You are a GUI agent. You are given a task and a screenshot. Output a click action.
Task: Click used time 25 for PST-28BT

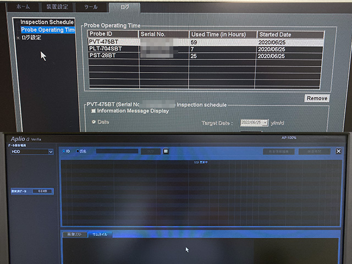pyautogui.click(x=194, y=56)
